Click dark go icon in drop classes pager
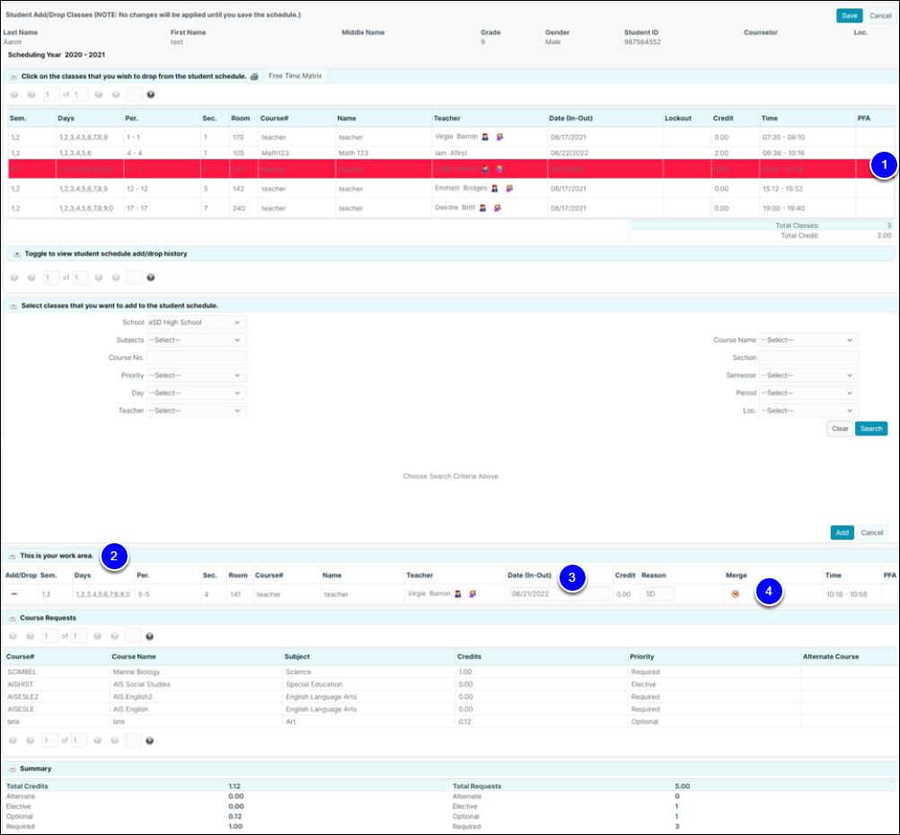 coord(151,94)
